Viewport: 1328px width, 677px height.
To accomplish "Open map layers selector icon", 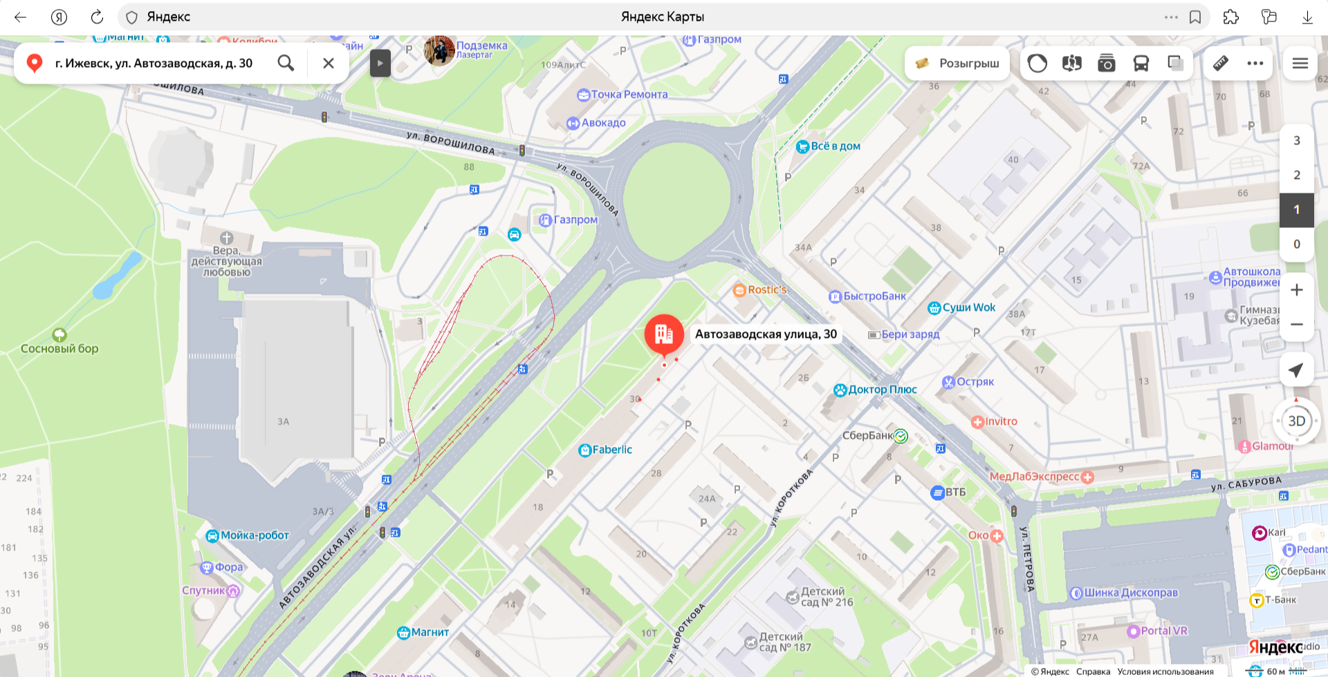I will (1176, 64).
